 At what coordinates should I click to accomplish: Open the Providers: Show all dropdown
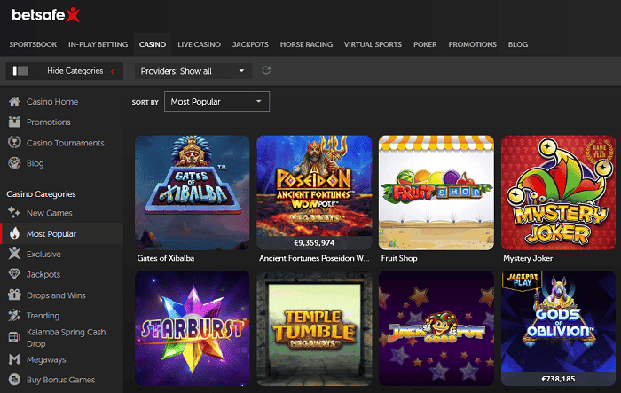coord(193,71)
